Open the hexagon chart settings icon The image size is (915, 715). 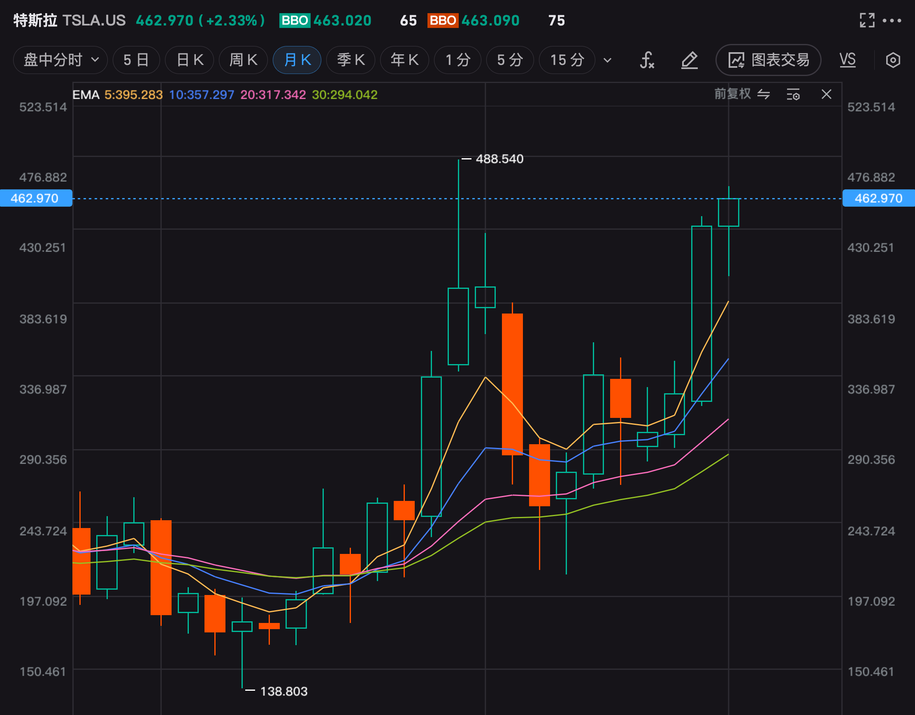(x=893, y=60)
